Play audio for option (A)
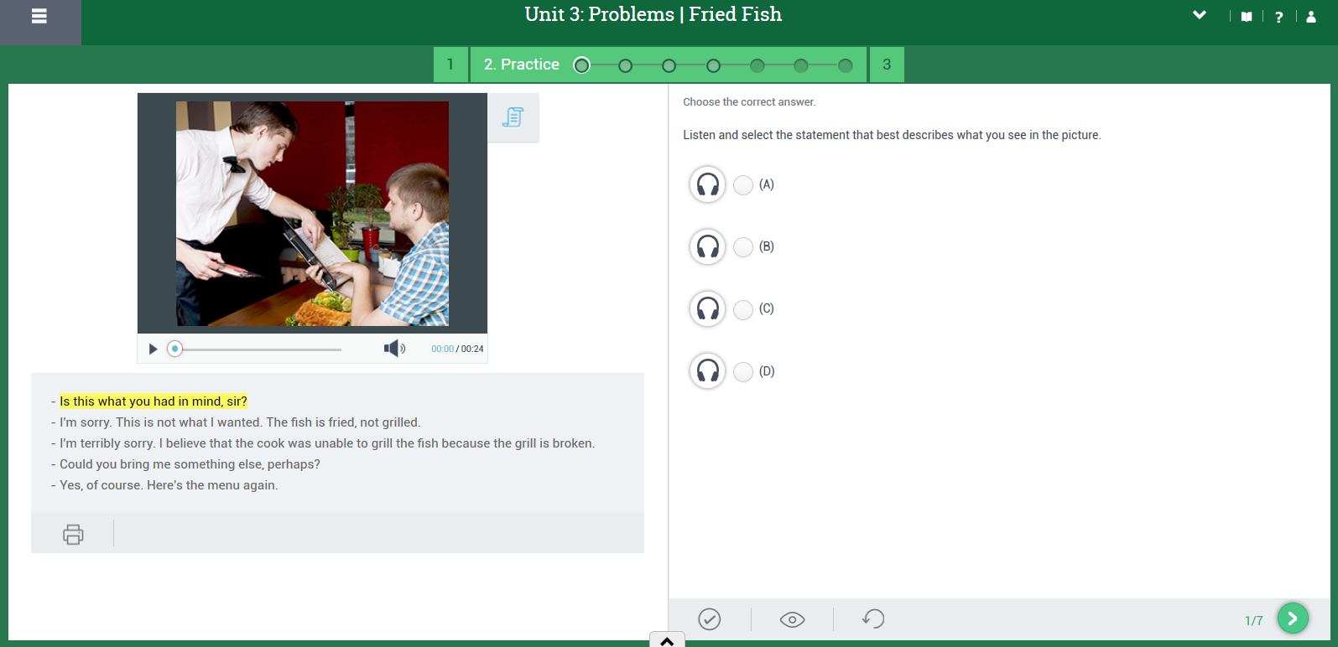Viewport: 1338px width, 647px height. (707, 184)
